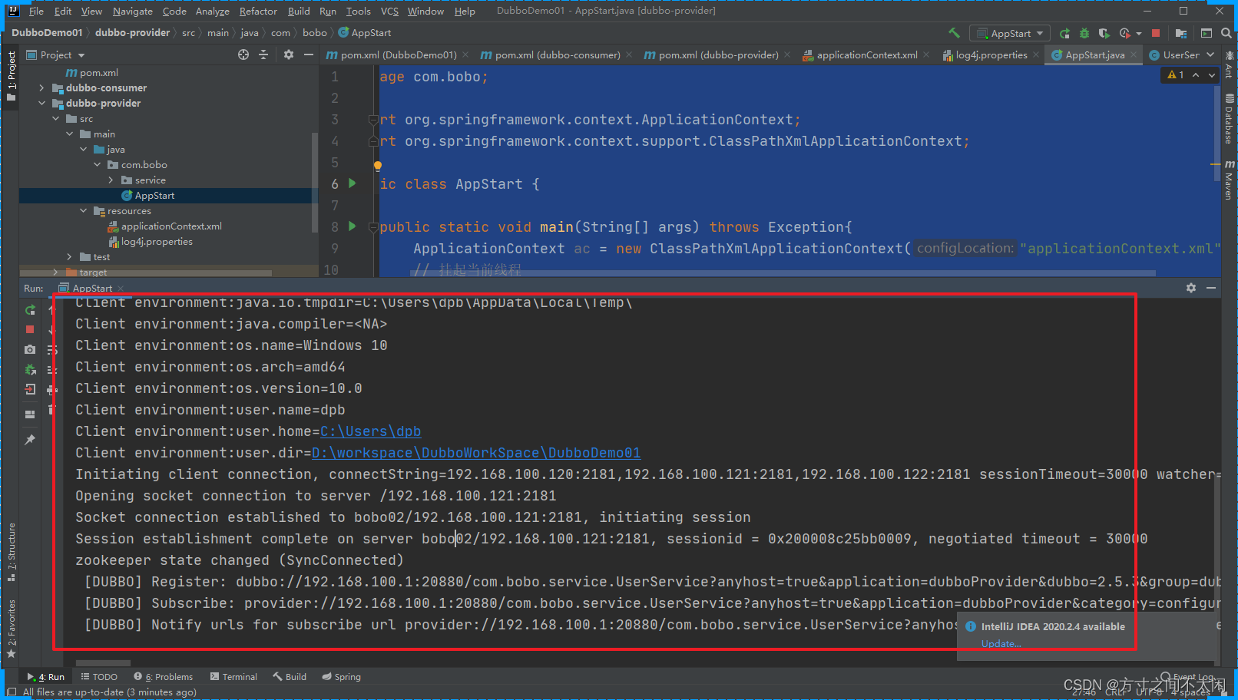Screen dimensions: 1238x700
Task: Build the project with the hammer icon
Action: (x=954, y=33)
